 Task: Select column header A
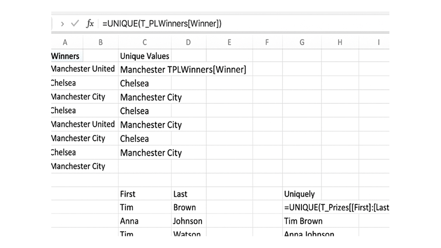pyautogui.click(x=65, y=42)
